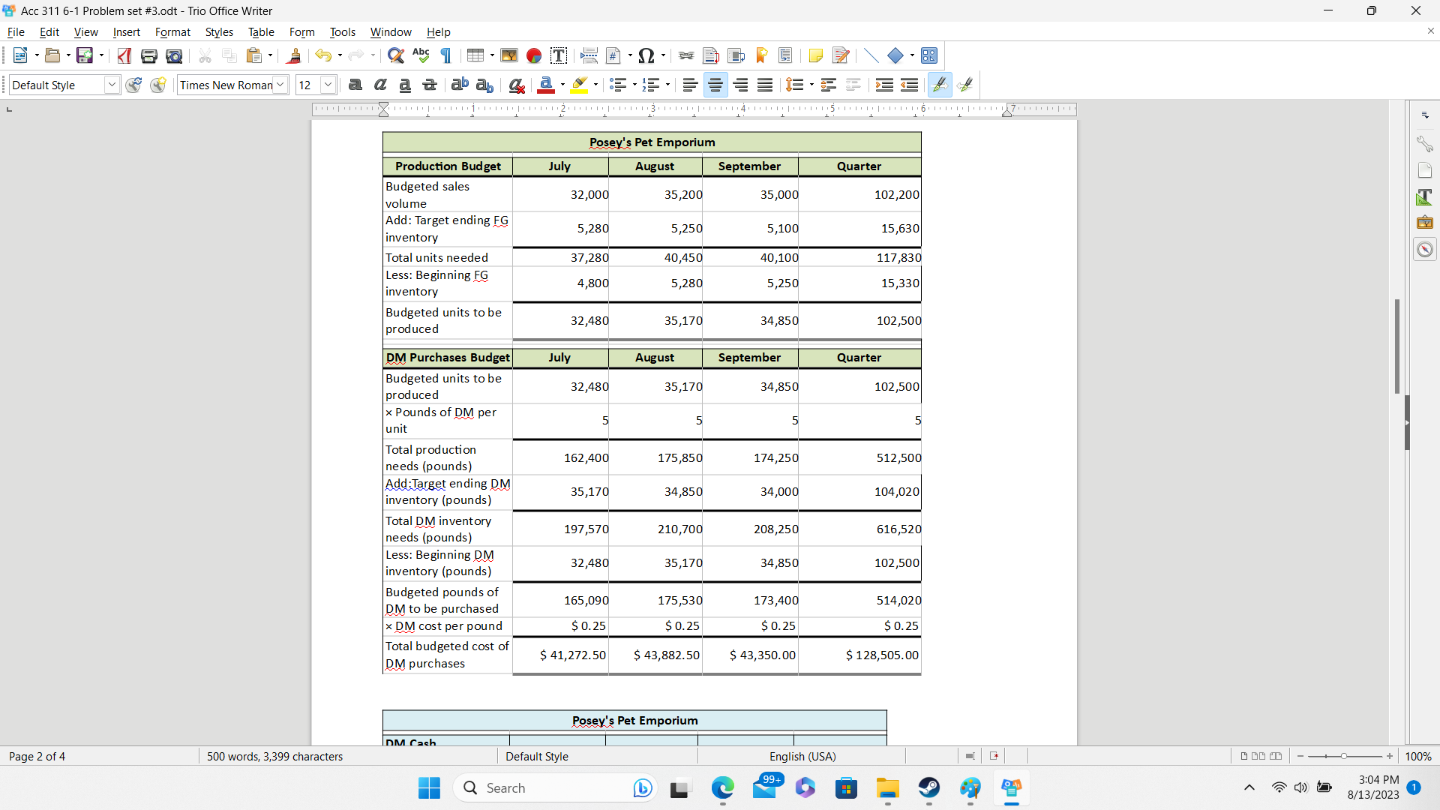Insert a text box
The height and width of the screenshot is (810, 1440).
[559, 55]
